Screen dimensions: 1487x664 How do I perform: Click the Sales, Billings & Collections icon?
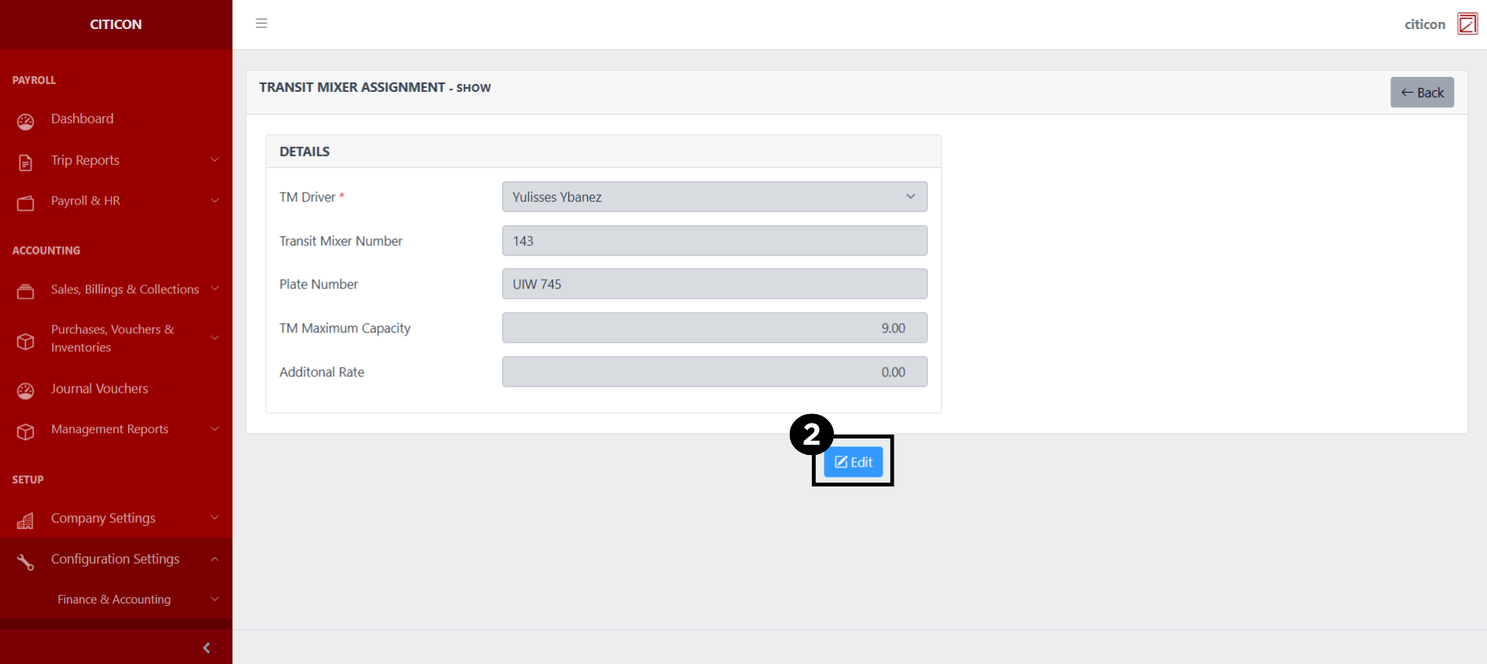point(26,292)
